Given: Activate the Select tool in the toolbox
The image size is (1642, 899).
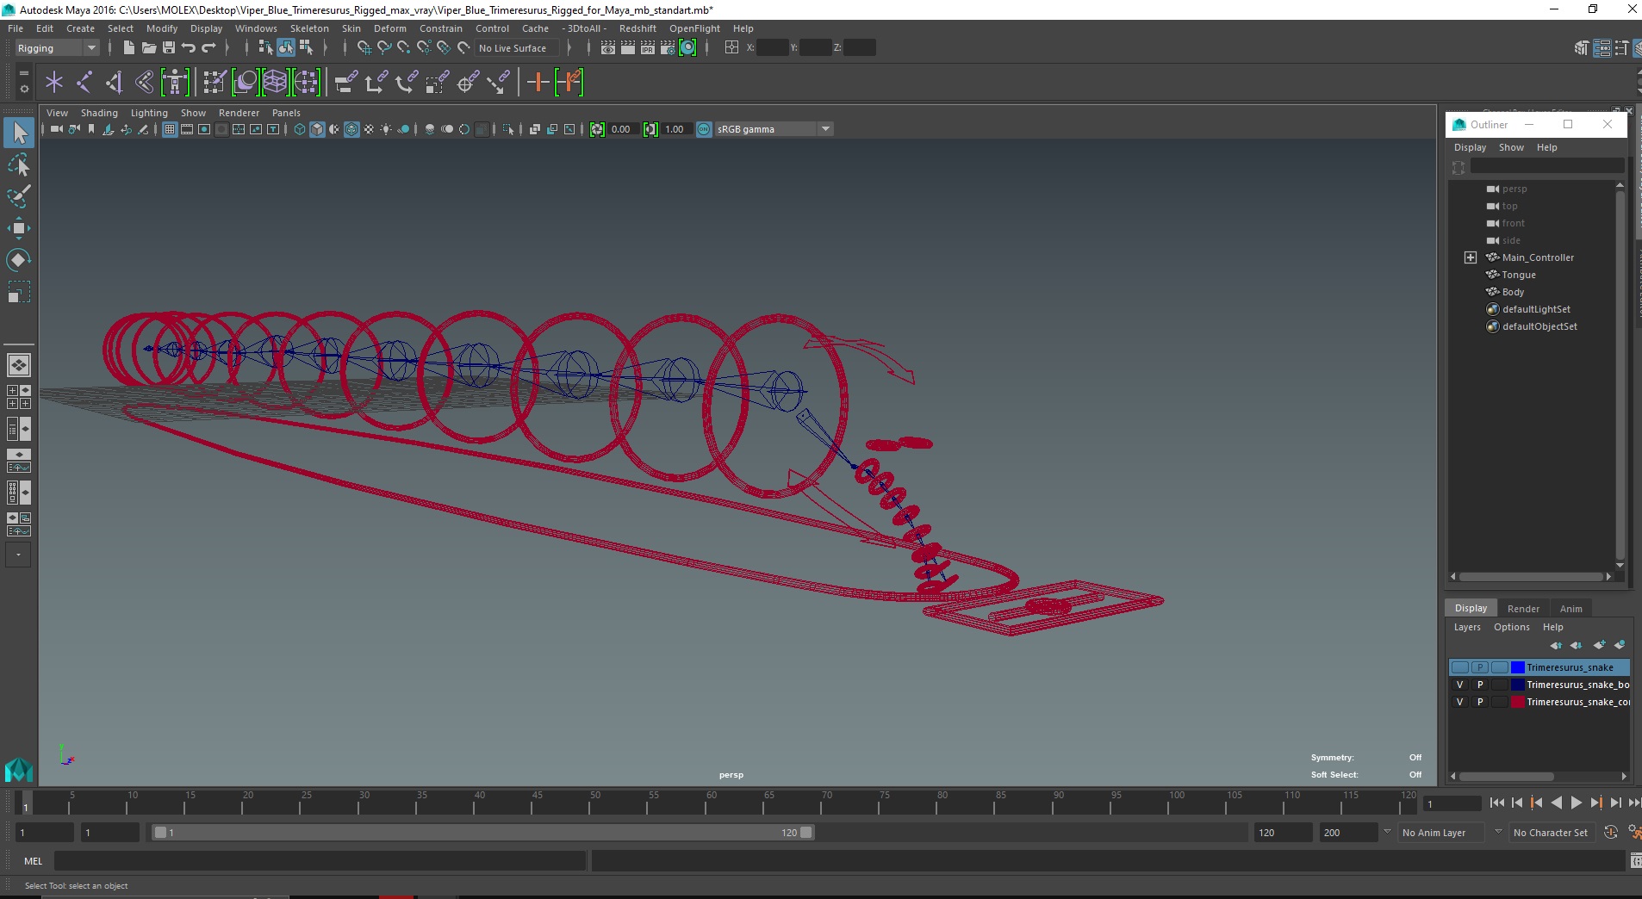Looking at the screenshot, I should tap(19, 133).
